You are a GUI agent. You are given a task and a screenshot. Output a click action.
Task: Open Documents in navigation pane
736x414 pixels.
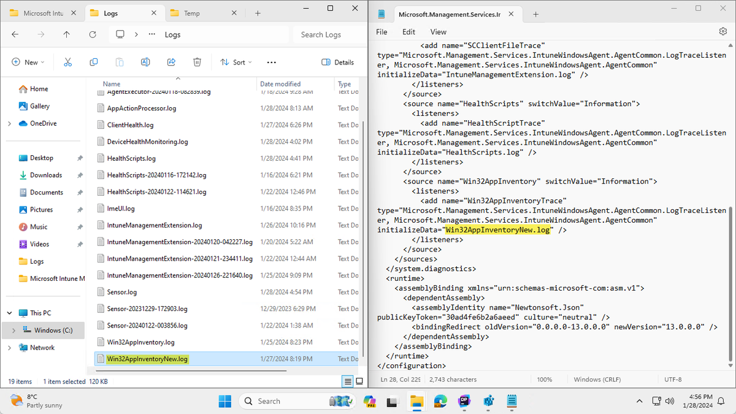tap(46, 192)
